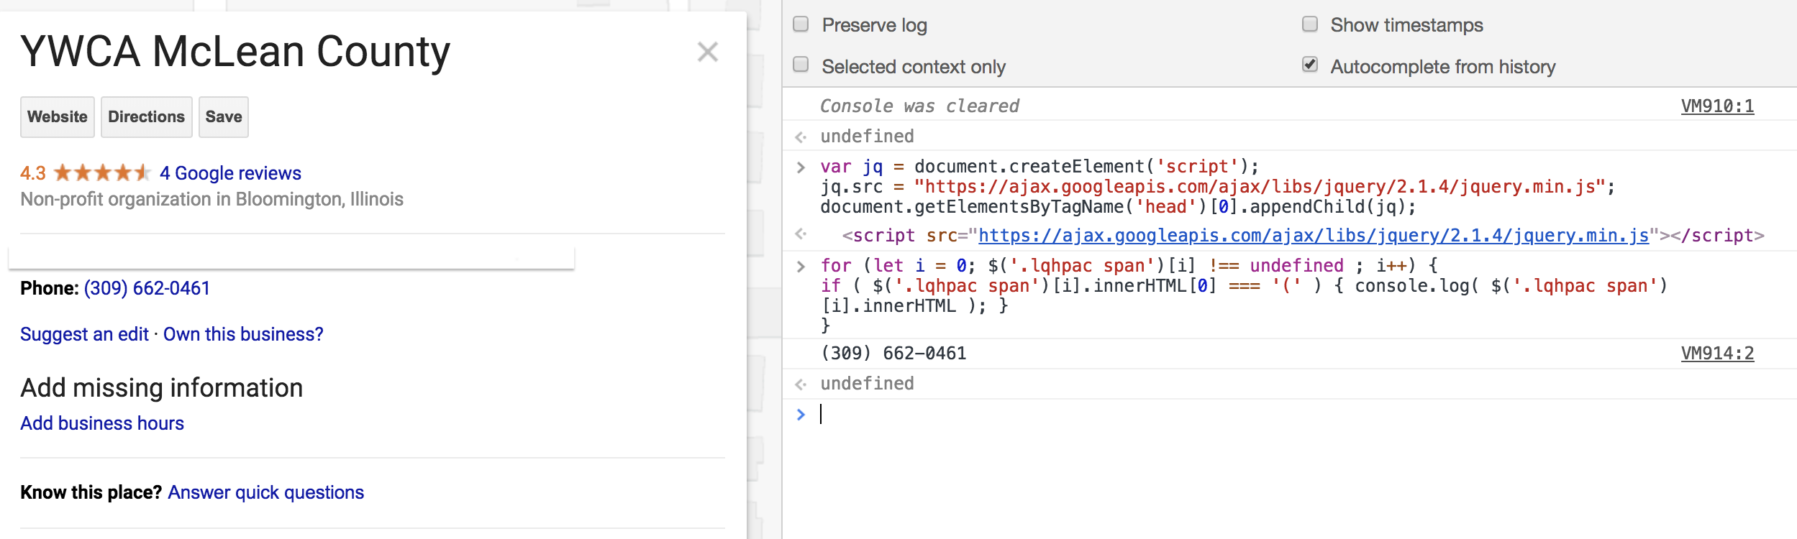The image size is (1797, 539).
Task: Click Suggest an edit link
Action: (84, 334)
